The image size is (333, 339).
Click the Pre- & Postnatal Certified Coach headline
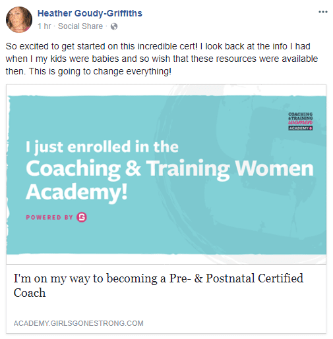(158, 285)
